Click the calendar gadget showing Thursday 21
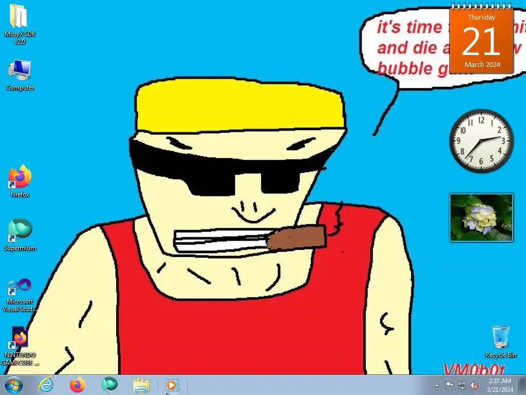 (x=481, y=38)
